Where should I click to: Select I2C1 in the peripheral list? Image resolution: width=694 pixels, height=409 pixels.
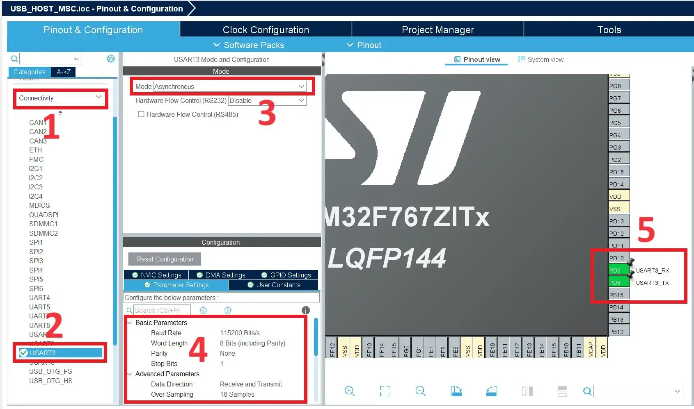click(x=35, y=168)
